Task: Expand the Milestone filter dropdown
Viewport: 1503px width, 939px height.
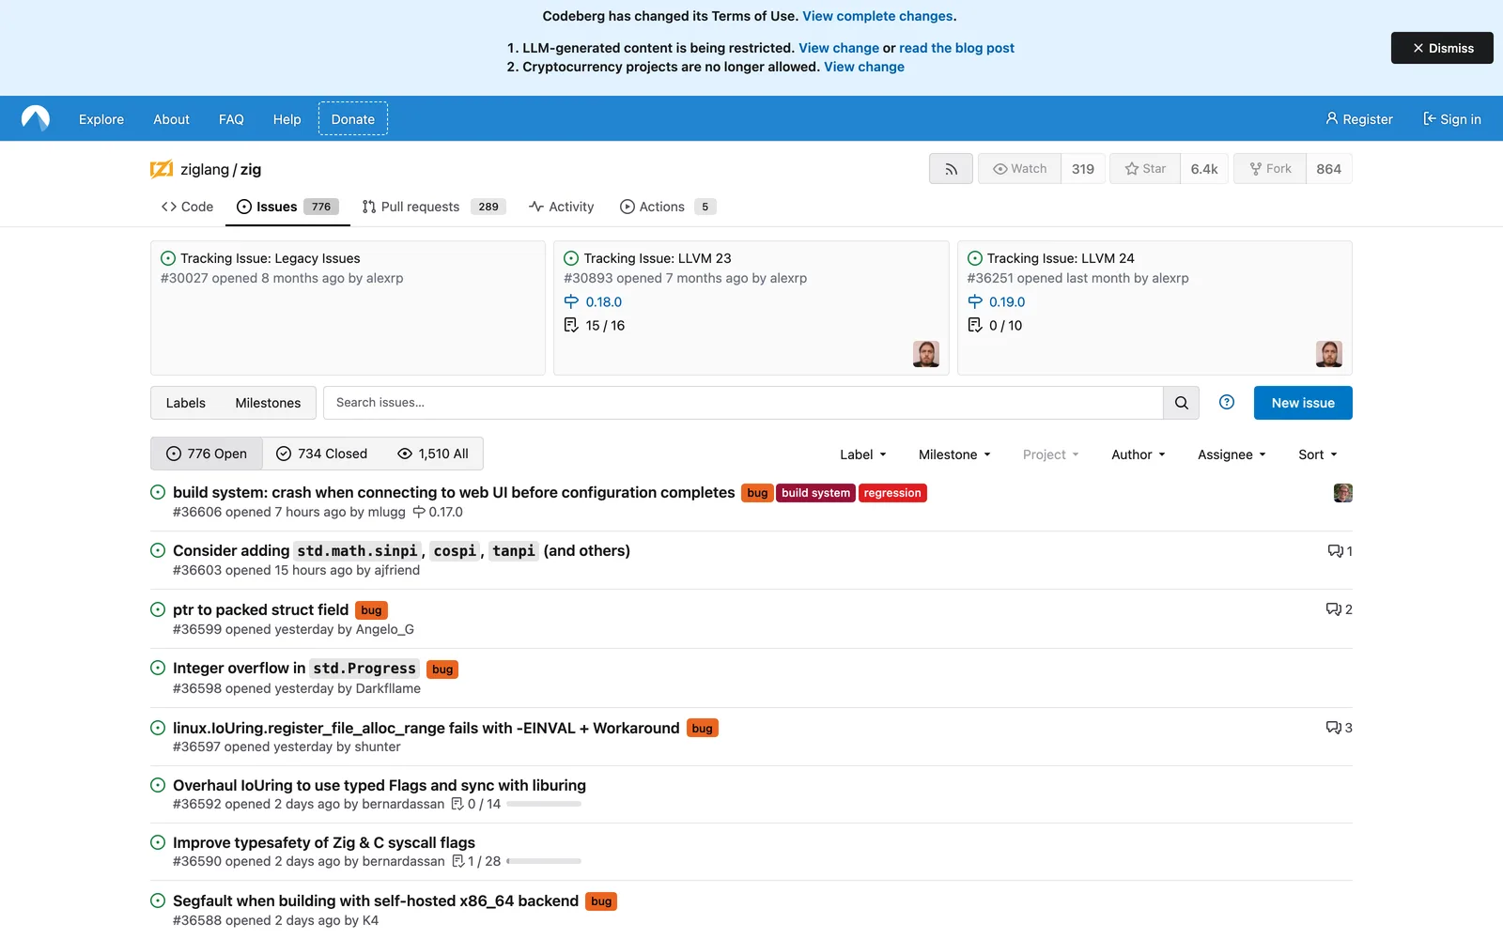Action: [954, 454]
